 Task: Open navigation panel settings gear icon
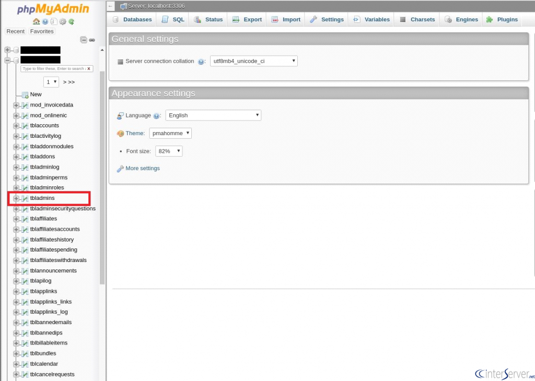(x=63, y=21)
